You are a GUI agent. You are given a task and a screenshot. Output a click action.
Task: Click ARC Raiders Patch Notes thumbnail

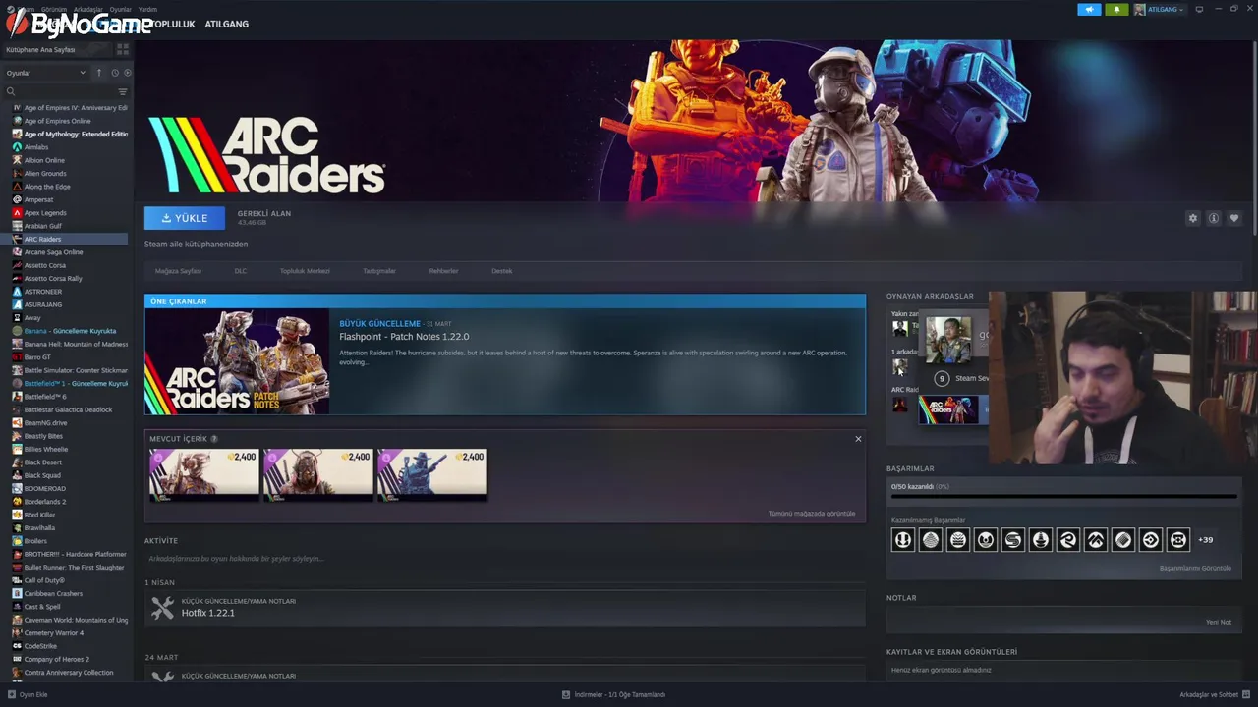click(x=237, y=361)
